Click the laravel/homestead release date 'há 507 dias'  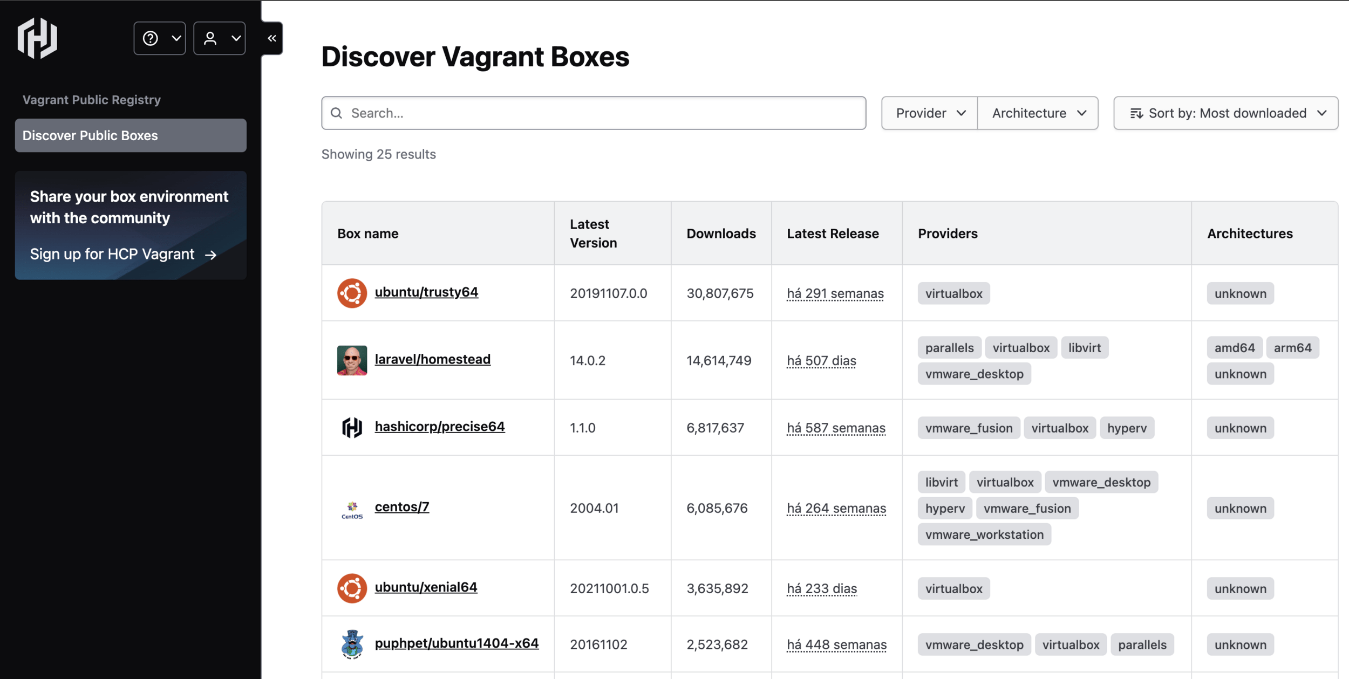coord(821,360)
